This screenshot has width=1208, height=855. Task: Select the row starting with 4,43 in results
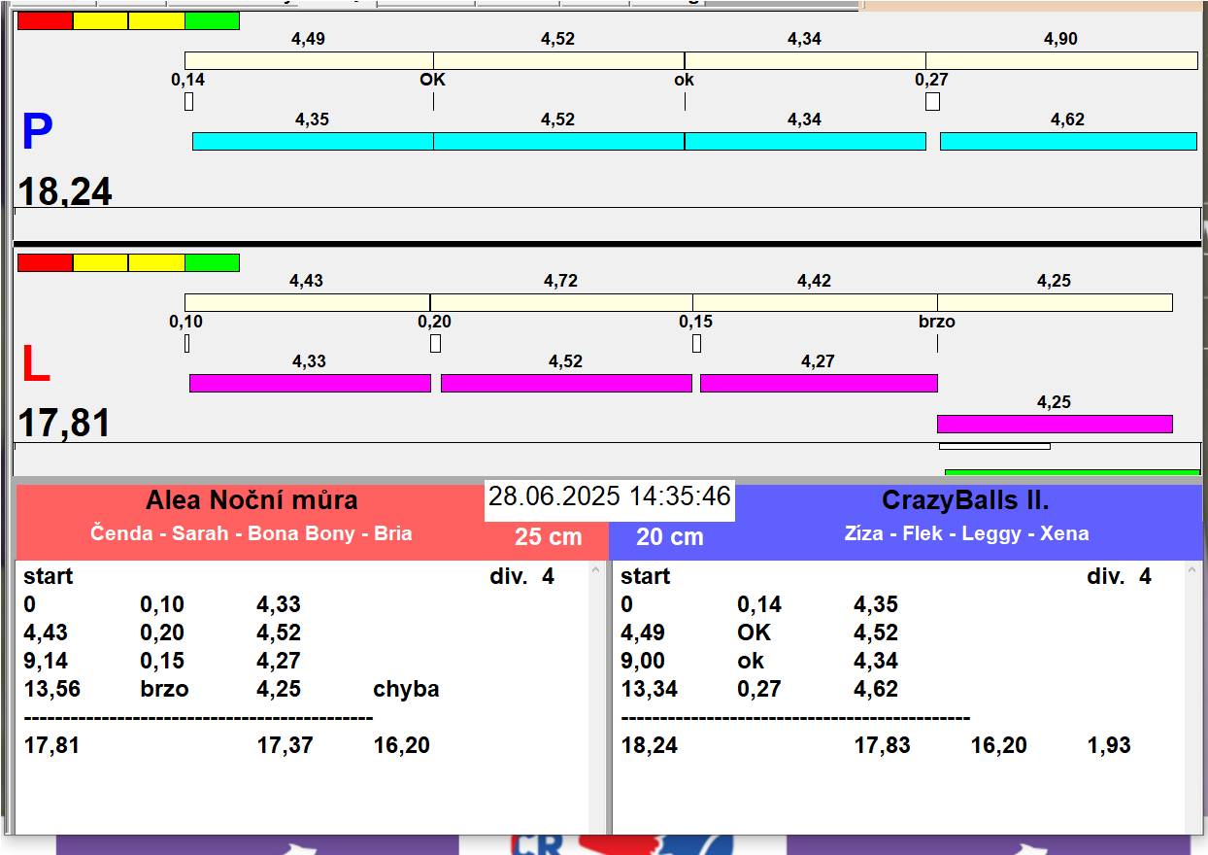coord(162,633)
